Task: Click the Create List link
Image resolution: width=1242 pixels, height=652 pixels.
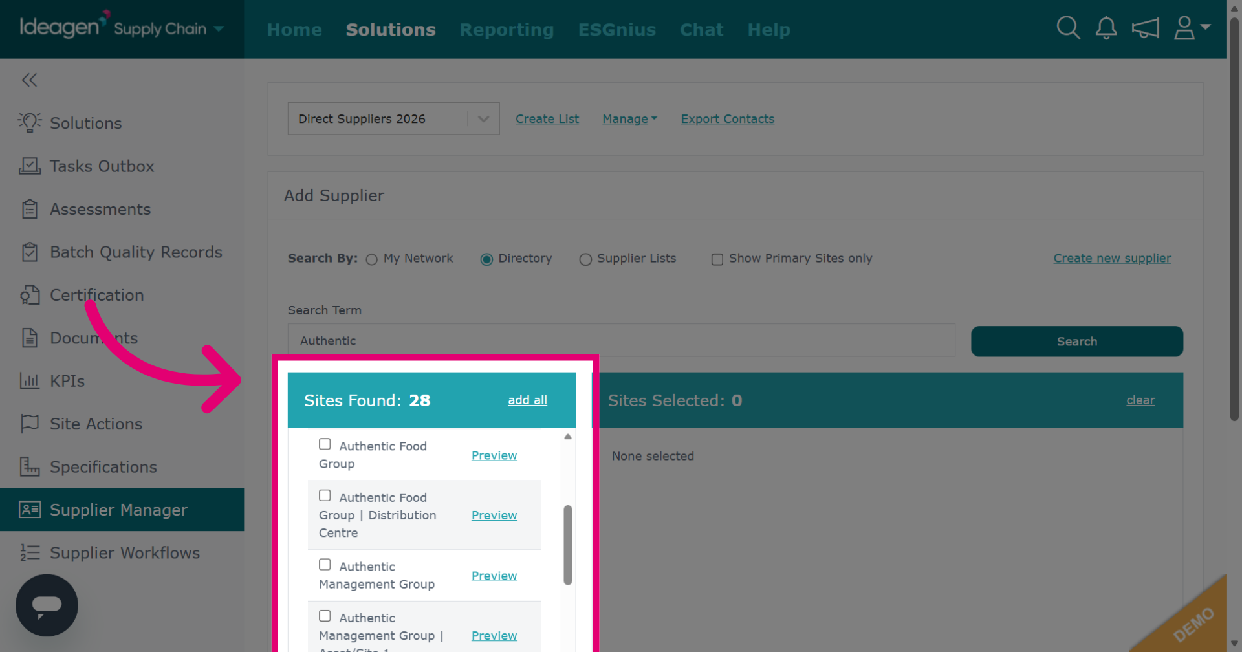Action: pos(547,119)
